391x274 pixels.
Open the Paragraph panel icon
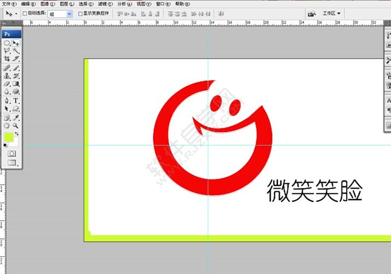(388, 110)
